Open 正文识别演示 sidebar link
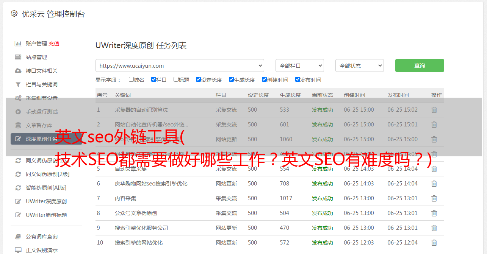487x254 pixels. (42, 250)
